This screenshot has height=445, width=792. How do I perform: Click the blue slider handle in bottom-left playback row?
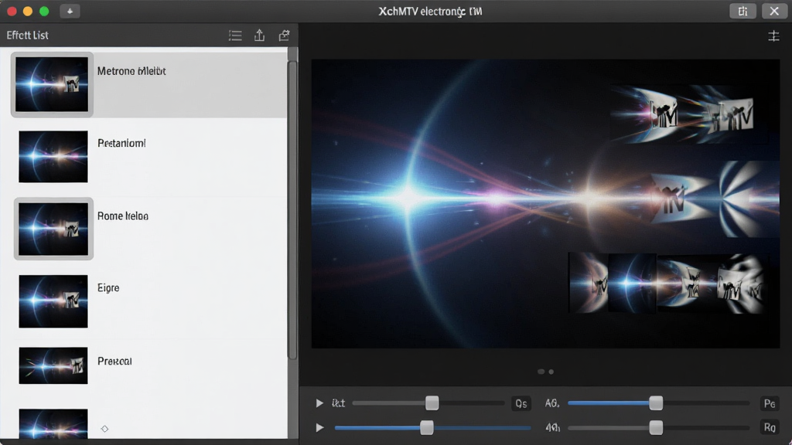pos(427,428)
